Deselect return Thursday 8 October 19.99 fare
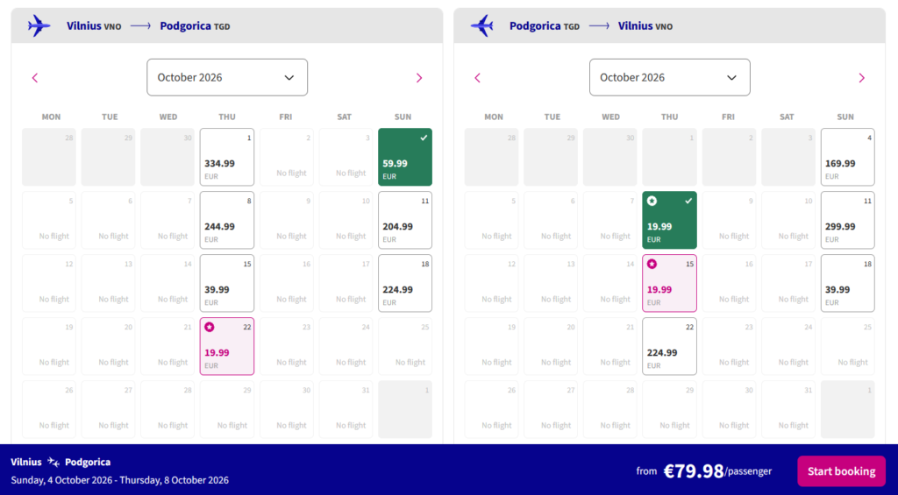This screenshot has width=898, height=495. coord(670,221)
